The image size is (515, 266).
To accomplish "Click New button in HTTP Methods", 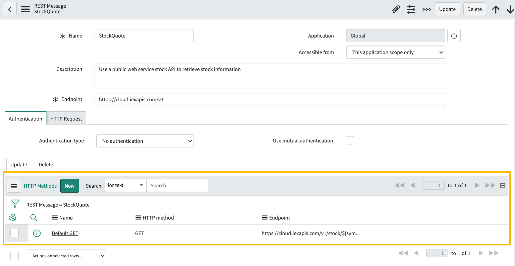I will tap(69, 186).
